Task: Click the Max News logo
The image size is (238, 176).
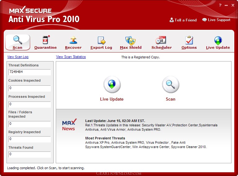Action: point(69,125)
